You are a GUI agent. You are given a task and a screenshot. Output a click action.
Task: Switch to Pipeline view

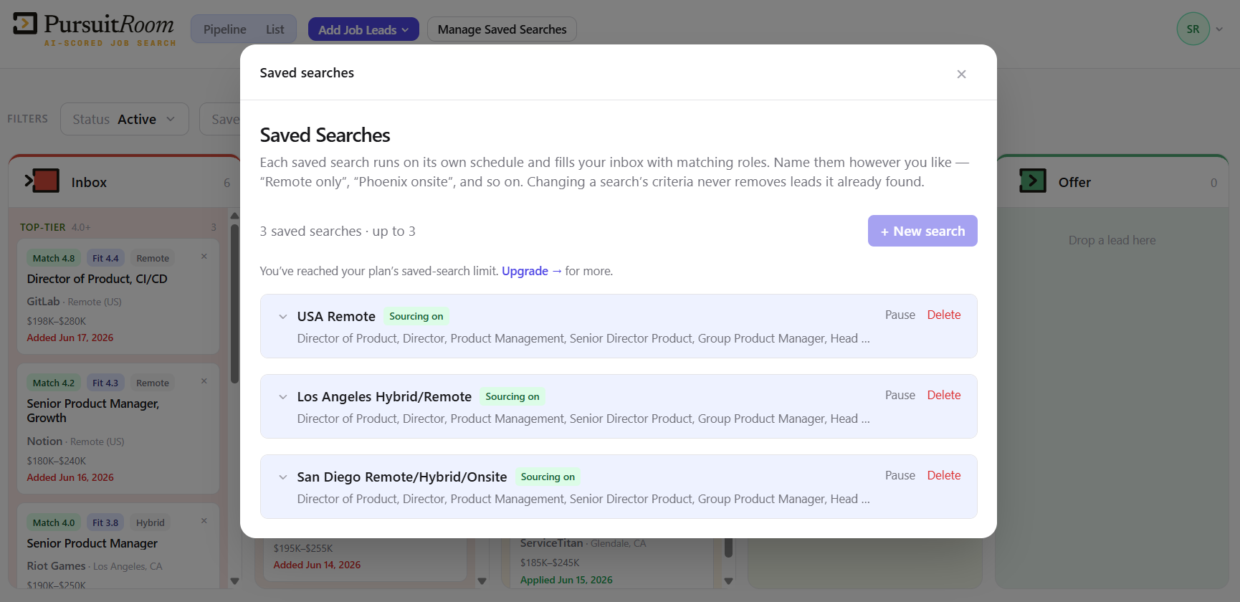pos(225,29)
